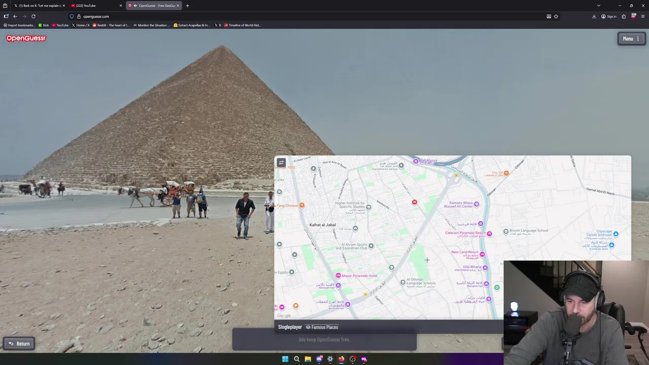The width and height of the screenshot is (649, 365).
Task: Open the Extensions puzzle icon
Action: tap(624, 16)
